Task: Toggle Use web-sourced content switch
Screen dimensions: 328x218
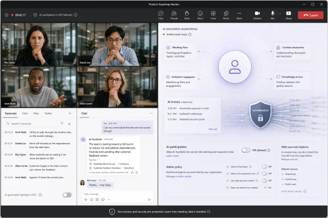Action: pyautogui.click(x=264, y=181)
